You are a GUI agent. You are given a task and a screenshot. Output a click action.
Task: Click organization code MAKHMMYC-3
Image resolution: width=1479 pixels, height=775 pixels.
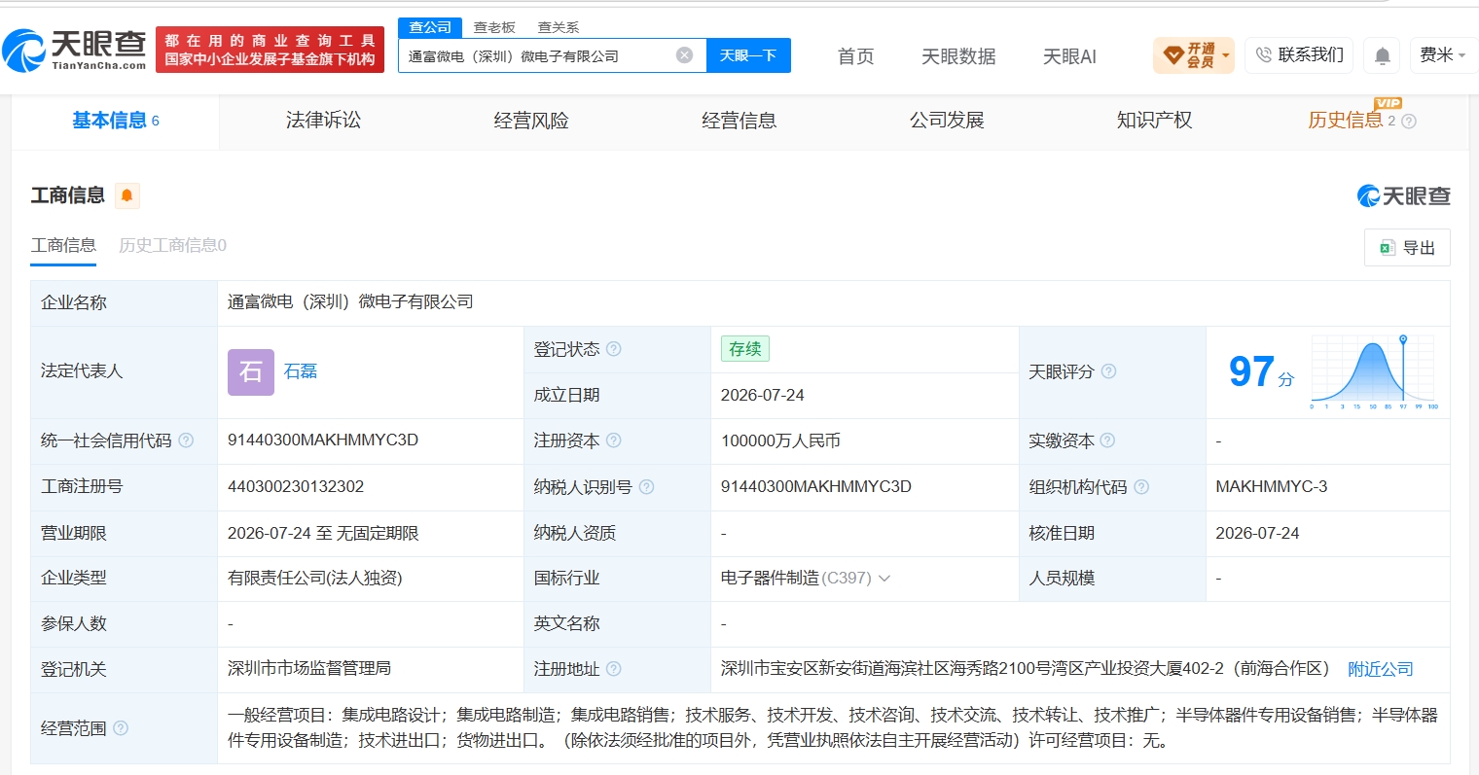pyautogui.click(x=1271, y=487)
